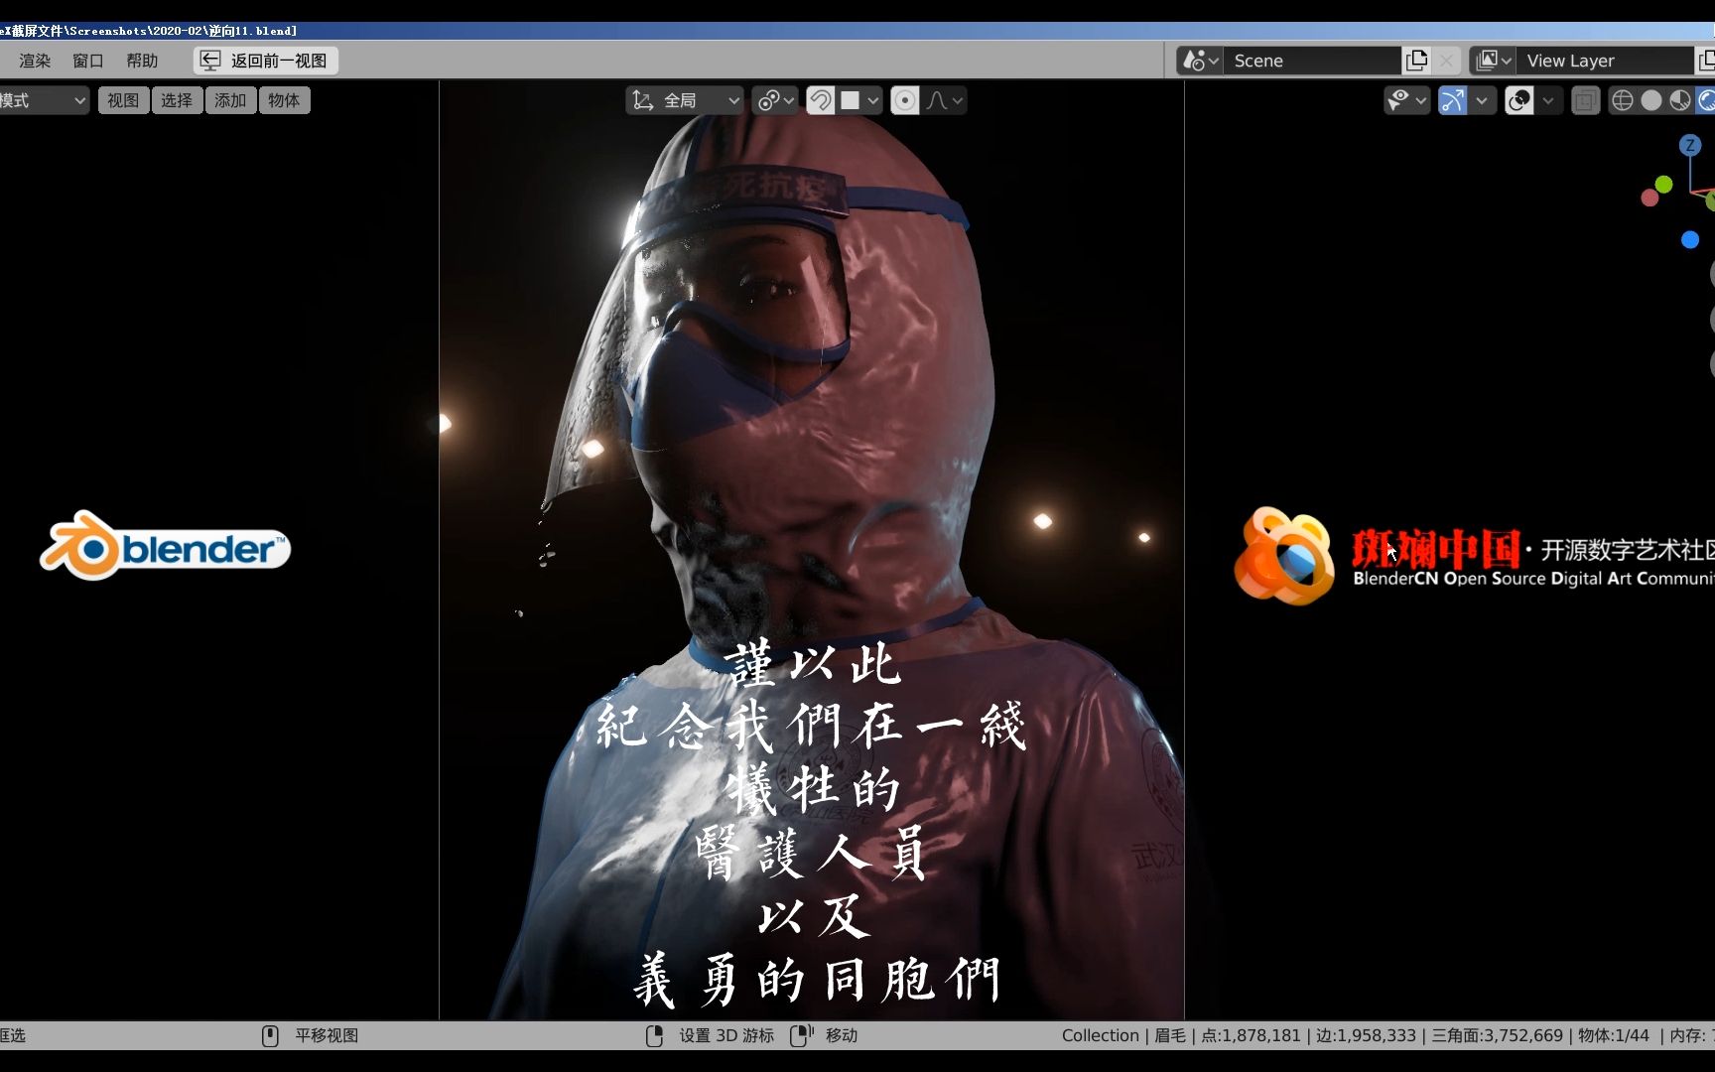The image size is (1715, 1072).
Task: Click the 三角面:3,752,669 triangle count
Action: pyautogui.click(x=1497, y=1036)
